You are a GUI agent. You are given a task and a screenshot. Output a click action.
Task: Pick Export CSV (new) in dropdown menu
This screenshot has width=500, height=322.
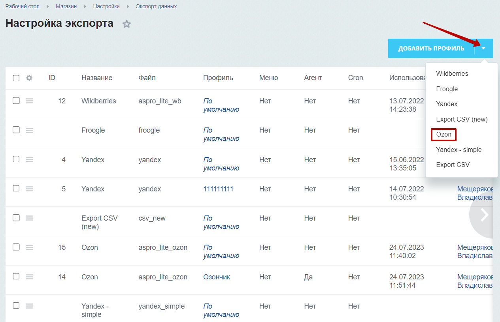(x=462, y=119)
